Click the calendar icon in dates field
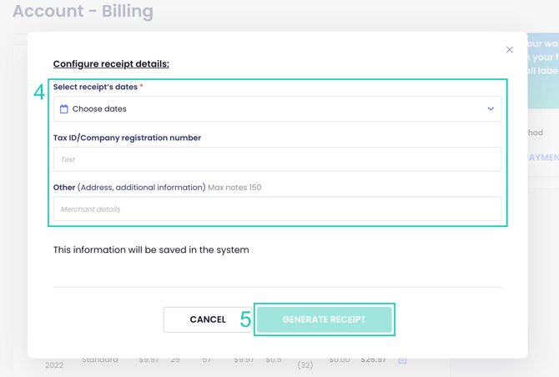This screenshot has width=559, height=377. 64,109
